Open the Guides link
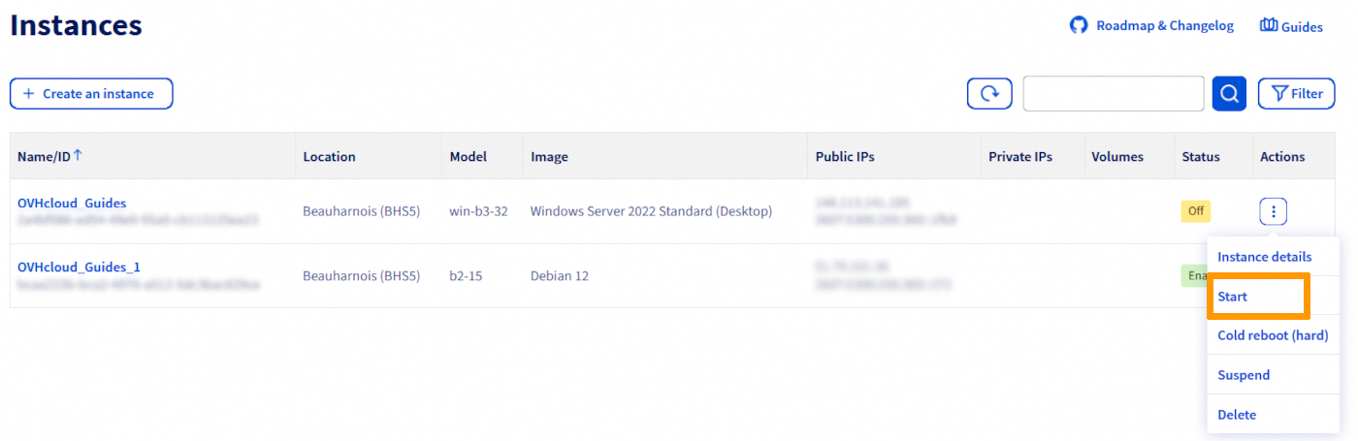This screenshot has height=441, width=1358. pyautogui.click(x=1302, y=27)
